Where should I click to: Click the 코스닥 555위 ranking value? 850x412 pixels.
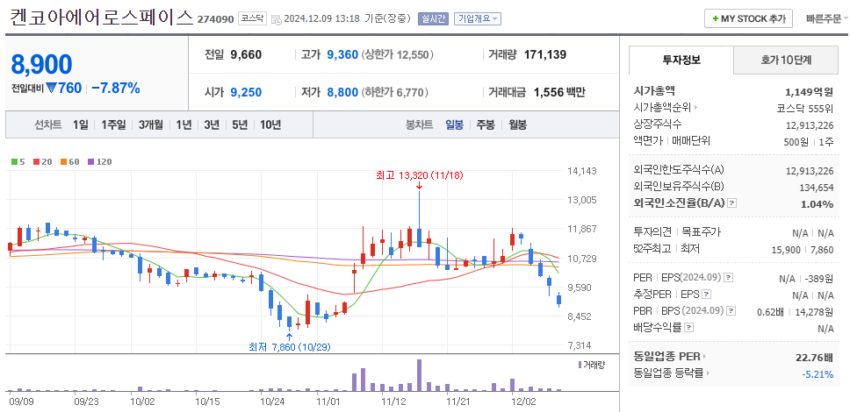(x=804, y=108)
